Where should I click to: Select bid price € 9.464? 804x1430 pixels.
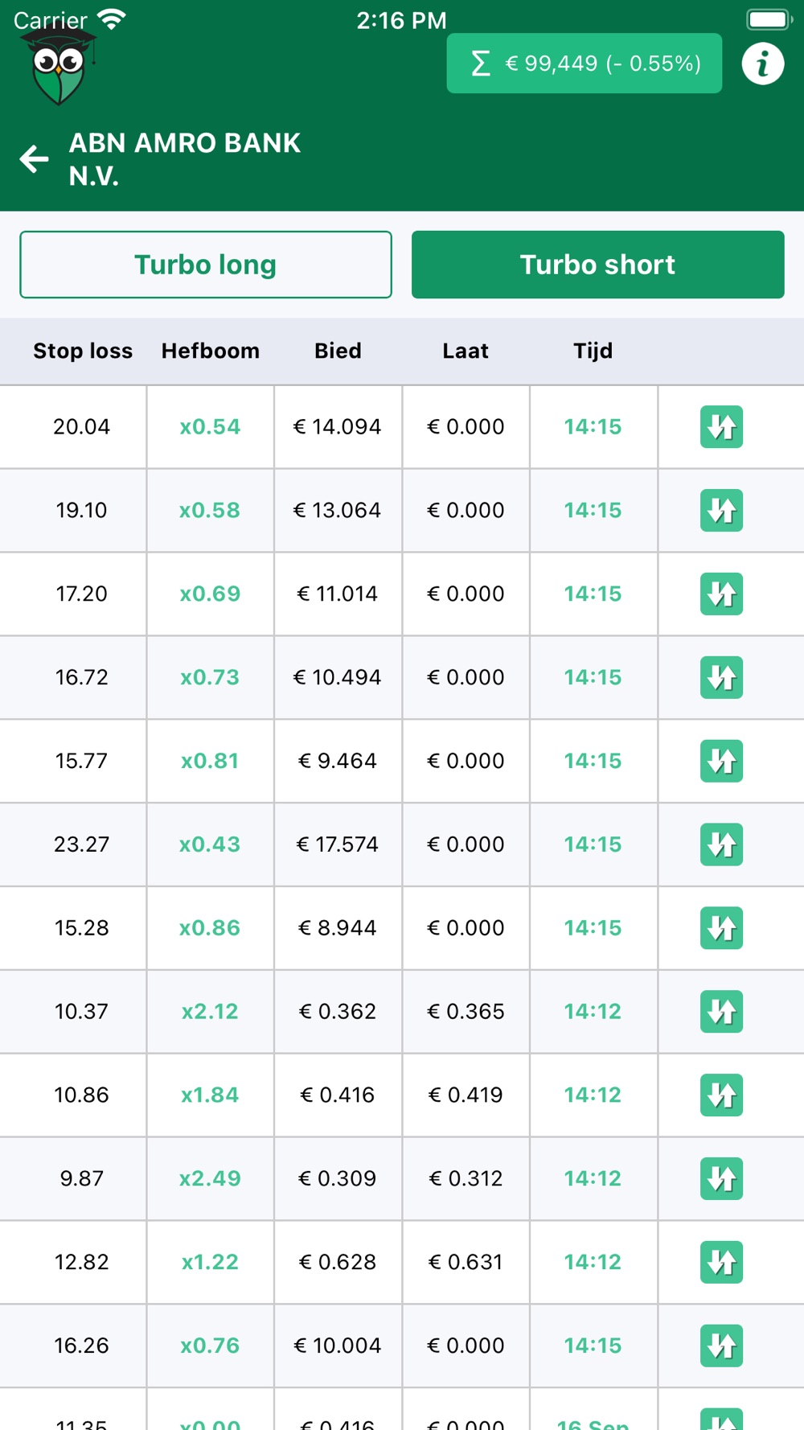click(338, 762)
